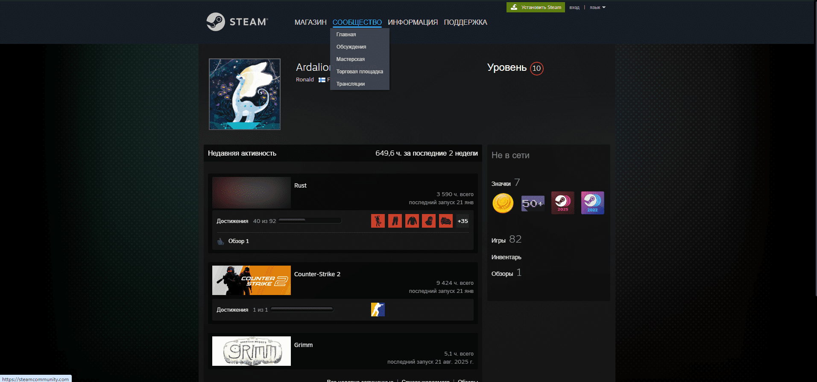817x382 pixels.
Task: Open the Grimm game thumbnail
Action: coord(252,351)
